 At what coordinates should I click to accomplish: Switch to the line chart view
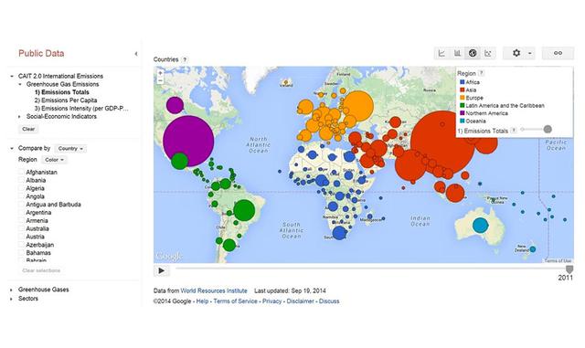[441, 53]
